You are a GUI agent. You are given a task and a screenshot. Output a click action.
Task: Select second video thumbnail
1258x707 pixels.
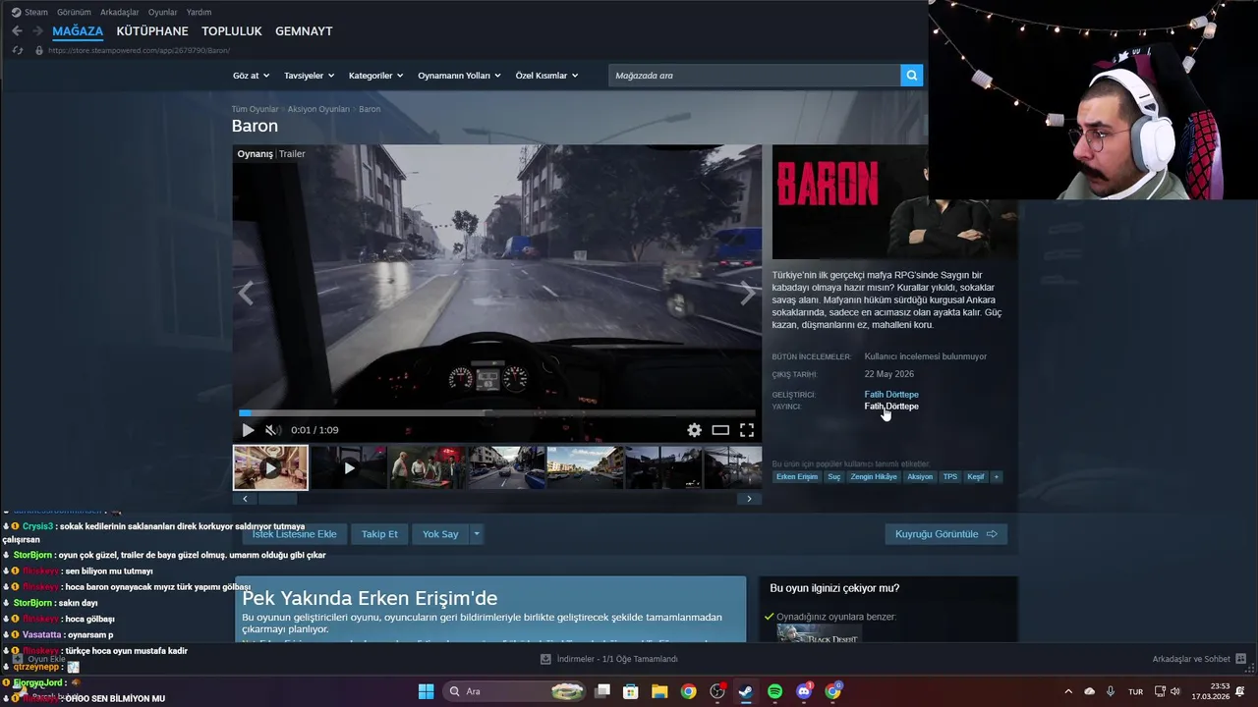pyautogui.click(x=348, y=467)
